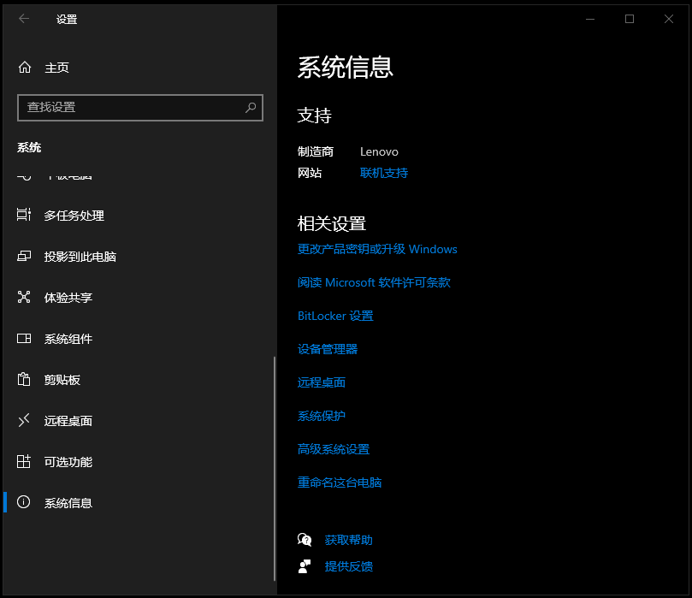Click the 投影到此电脑 icon
692x598 pixels.
24,257
